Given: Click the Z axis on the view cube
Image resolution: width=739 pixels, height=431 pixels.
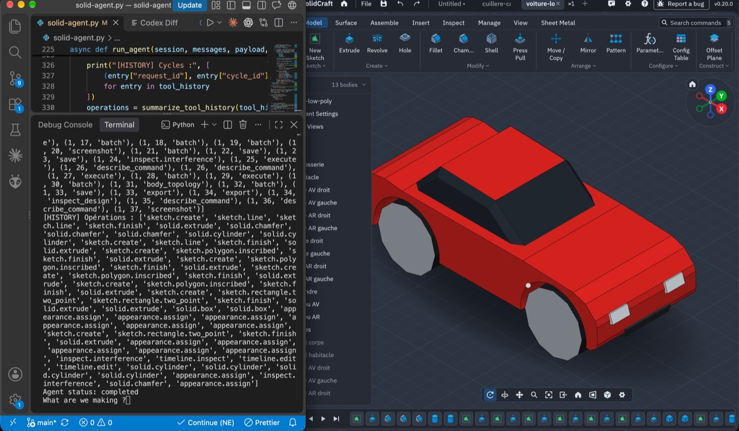Looking at the screenshot, I should click(x=710, y=90).
